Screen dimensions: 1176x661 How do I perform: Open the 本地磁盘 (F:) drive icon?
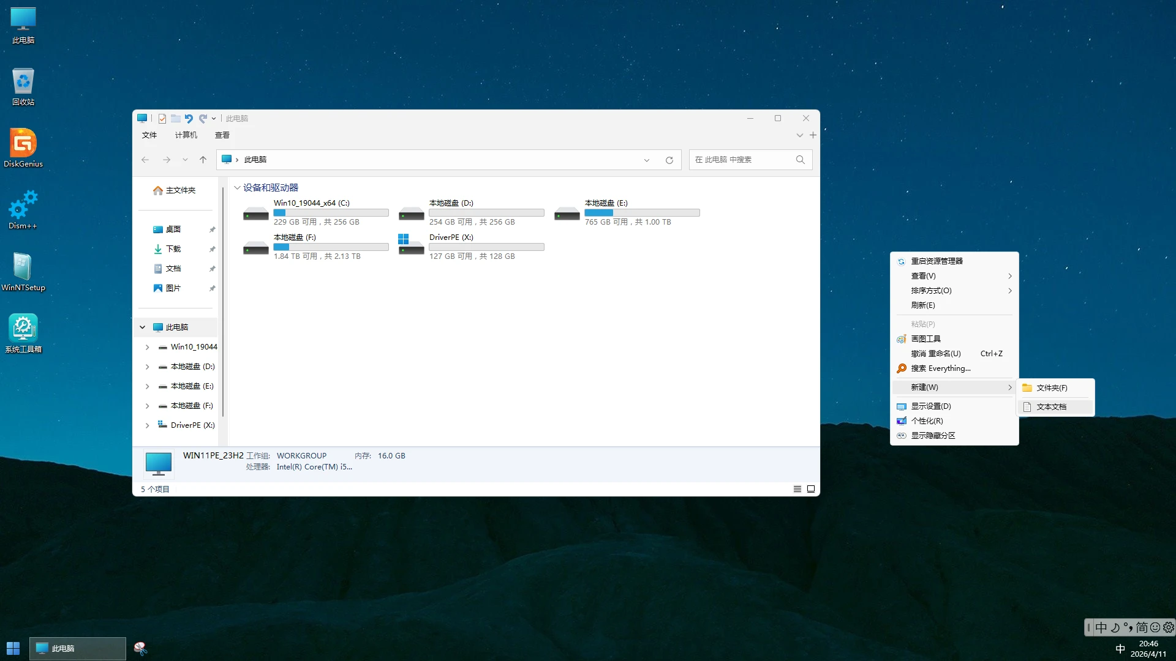(x=255, y=248)
